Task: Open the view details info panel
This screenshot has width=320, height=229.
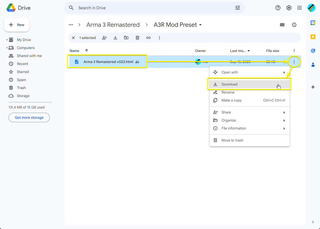Action: [x=294, y=25]
